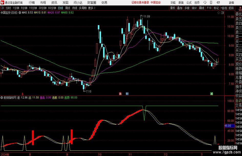The width and height of the screenshot is (242, 156).
Task: Expand the 股朋指标网 sub-indicator dropdown arrow
Action: point(2,98)
